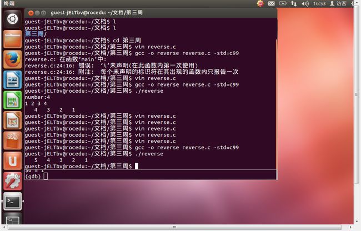Click the blue 第三周/ directory name

point(36,34)
